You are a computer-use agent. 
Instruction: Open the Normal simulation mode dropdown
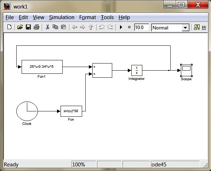pyautogui.click(x=170, y=28)
